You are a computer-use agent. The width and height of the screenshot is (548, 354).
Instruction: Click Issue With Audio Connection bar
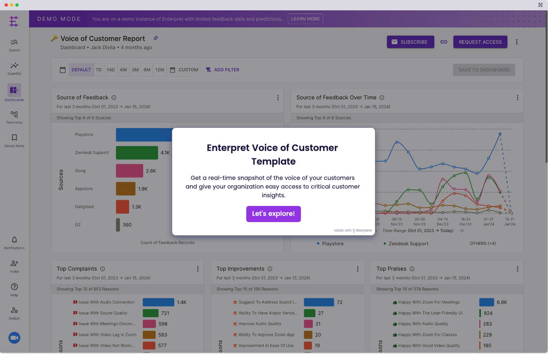[x=159, y=302]
